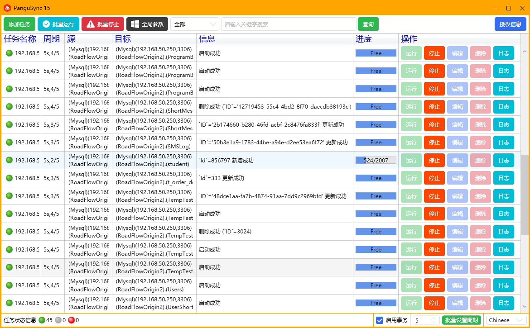This screenshot has height=328, width=530.
Task: Open 授权信息 license info
Action: click(x=511, y=24)
